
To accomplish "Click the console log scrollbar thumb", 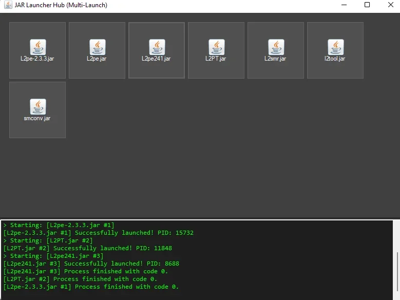I will [397, 271].
